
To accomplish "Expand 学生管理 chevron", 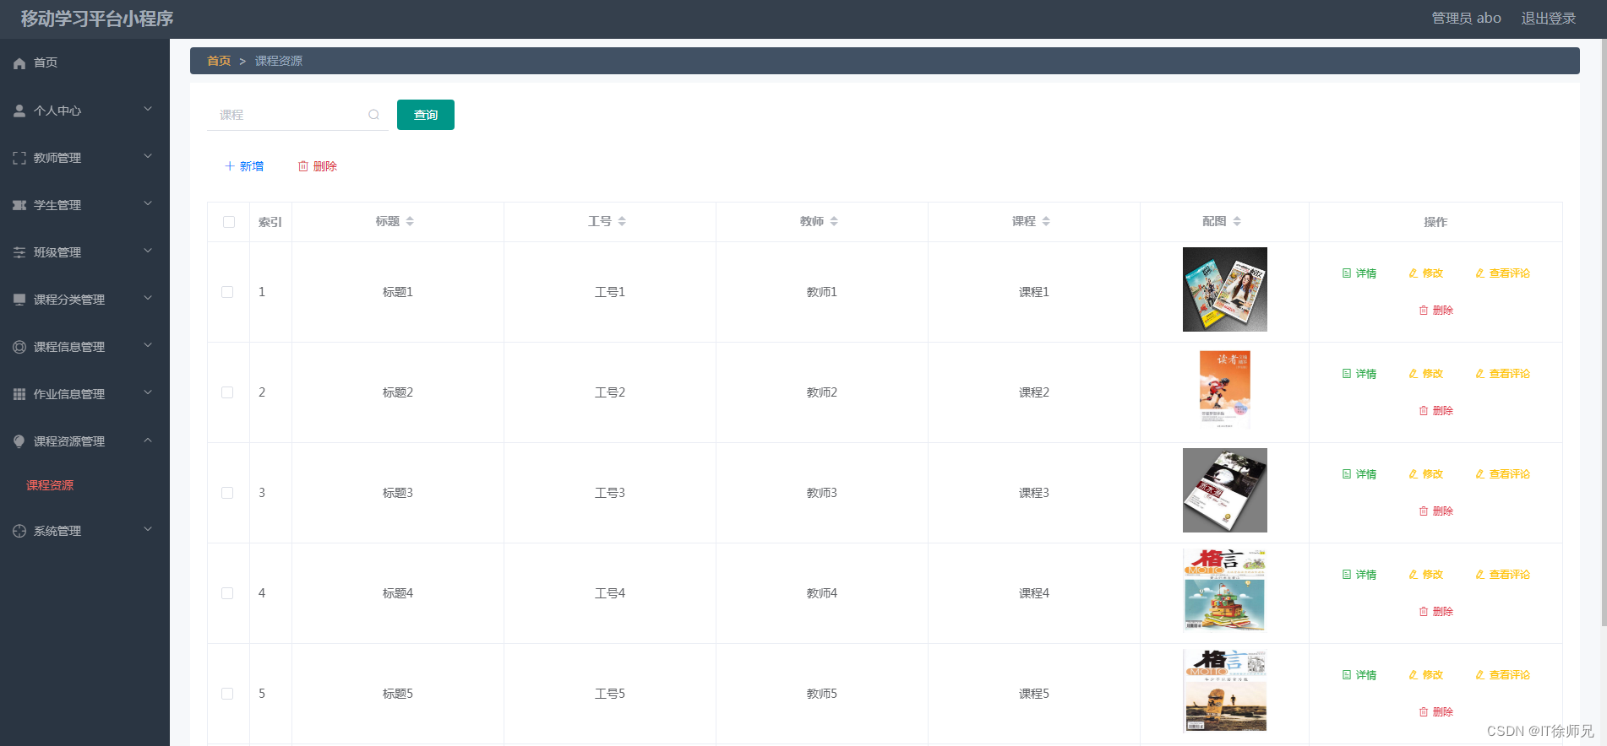I will coord(148,203).
